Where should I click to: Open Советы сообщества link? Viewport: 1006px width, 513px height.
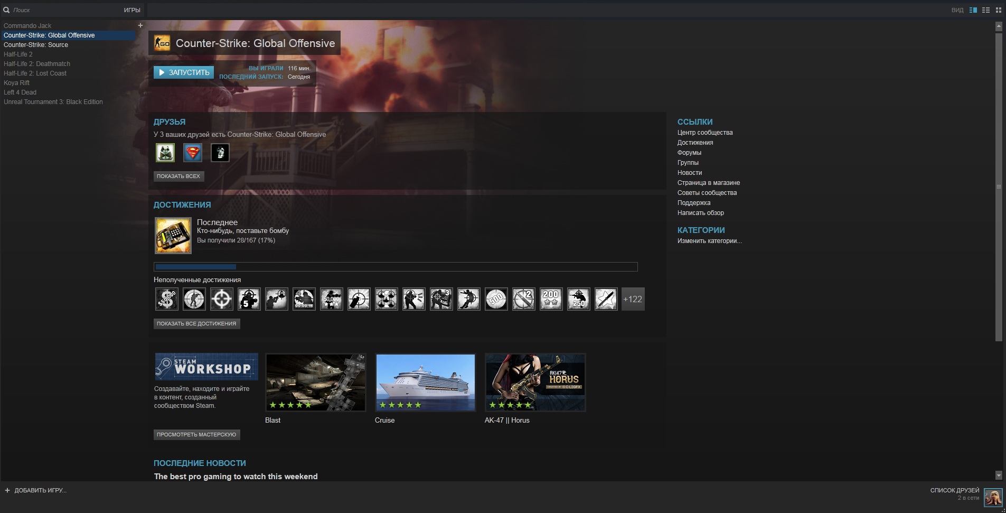[707, 193]
